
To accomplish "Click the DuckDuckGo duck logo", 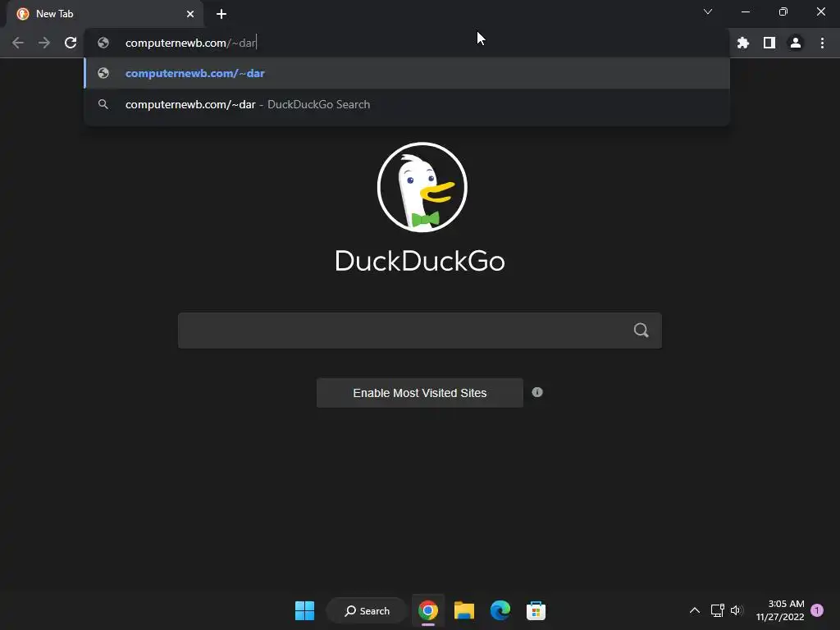I will pos(422,187).
